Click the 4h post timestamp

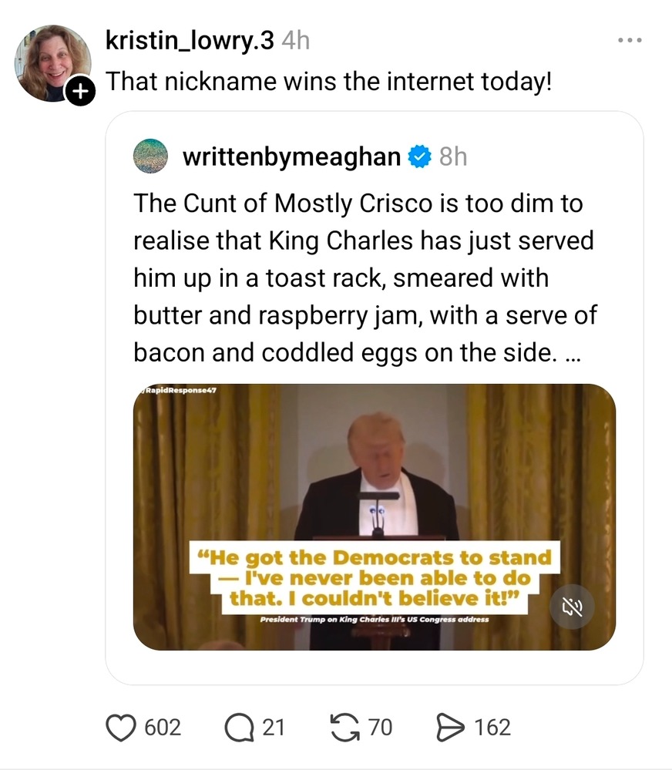tap(296, 40)
